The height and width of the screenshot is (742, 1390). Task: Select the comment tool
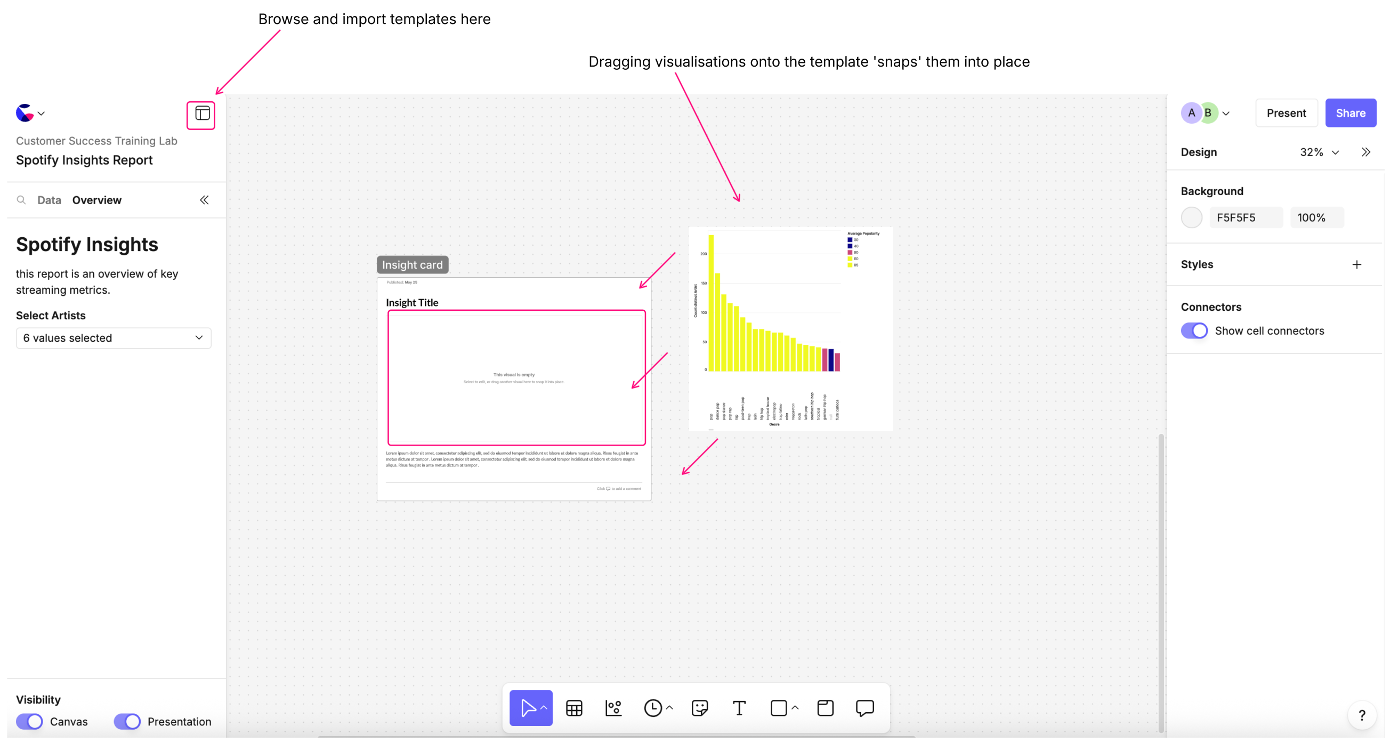(864, 707)
